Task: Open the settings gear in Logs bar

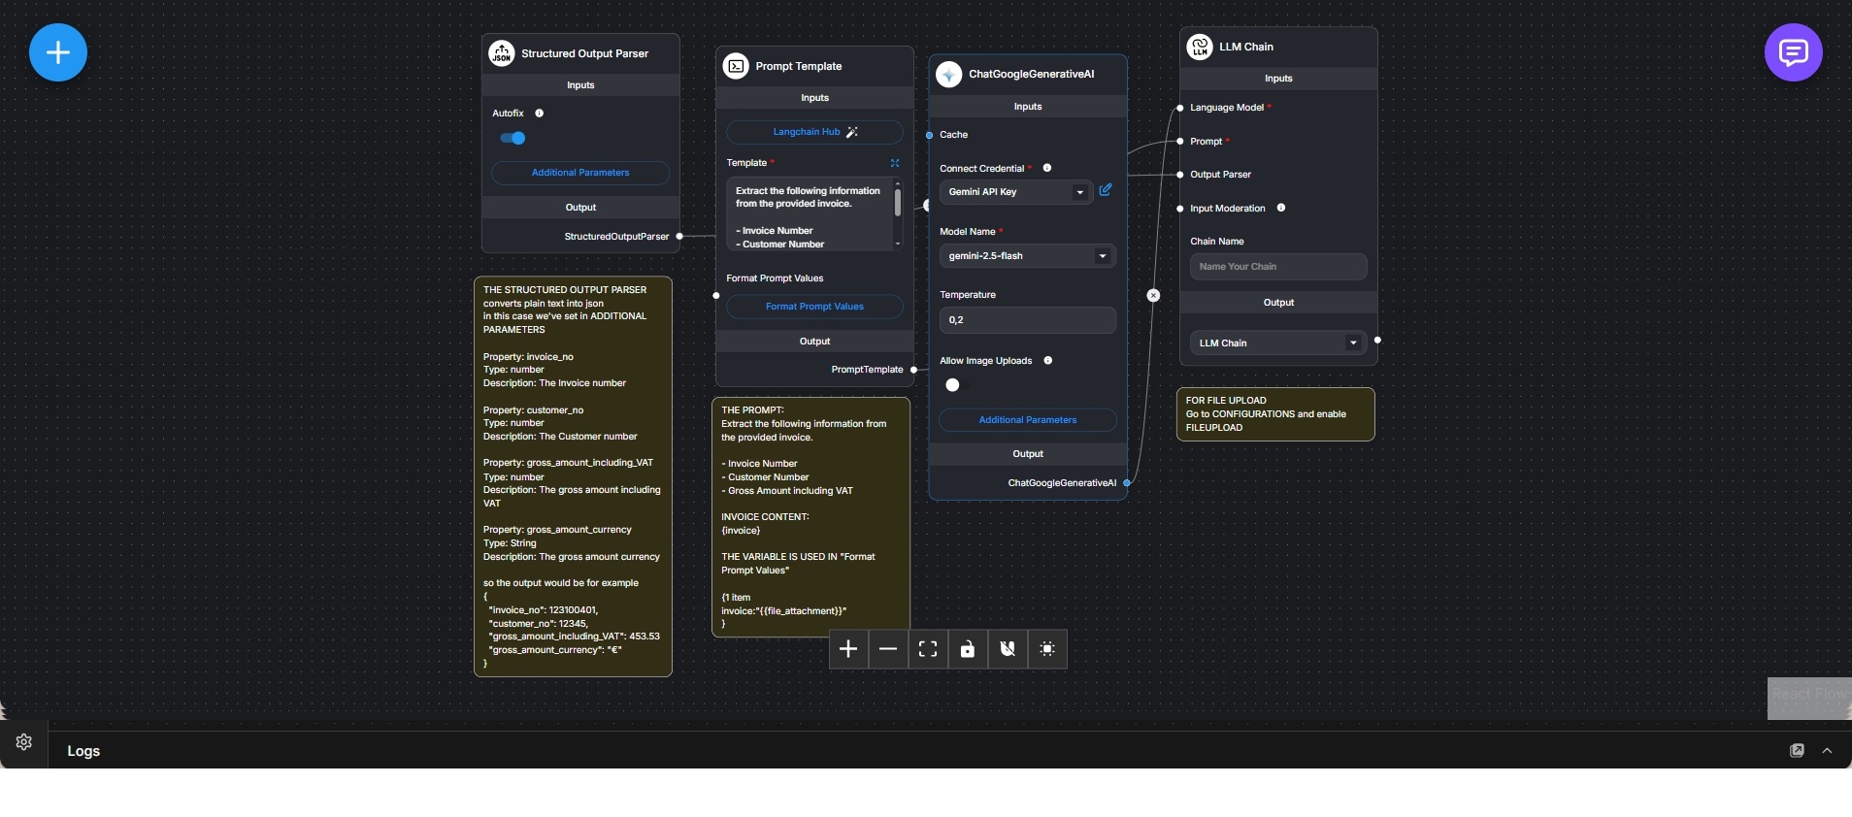Action: pos(24,742)
